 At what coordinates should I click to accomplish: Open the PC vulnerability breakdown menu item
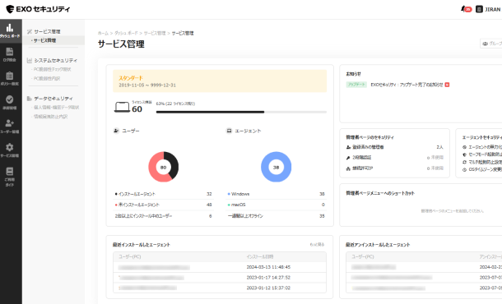[x=47, y=78]
